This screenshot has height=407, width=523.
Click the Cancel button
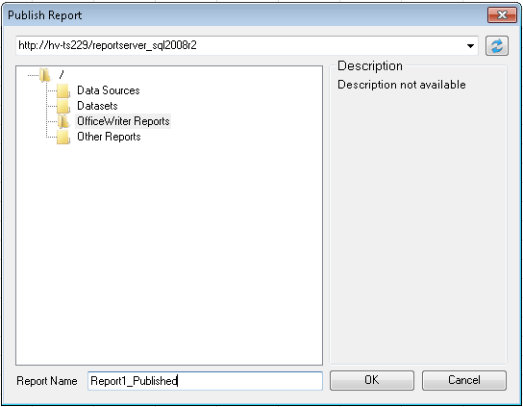[464, 380]
